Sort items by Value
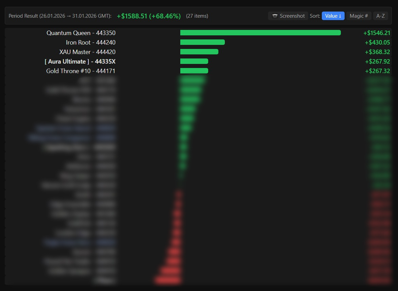Screen dimensions: 398x291 tap(333, 16)
